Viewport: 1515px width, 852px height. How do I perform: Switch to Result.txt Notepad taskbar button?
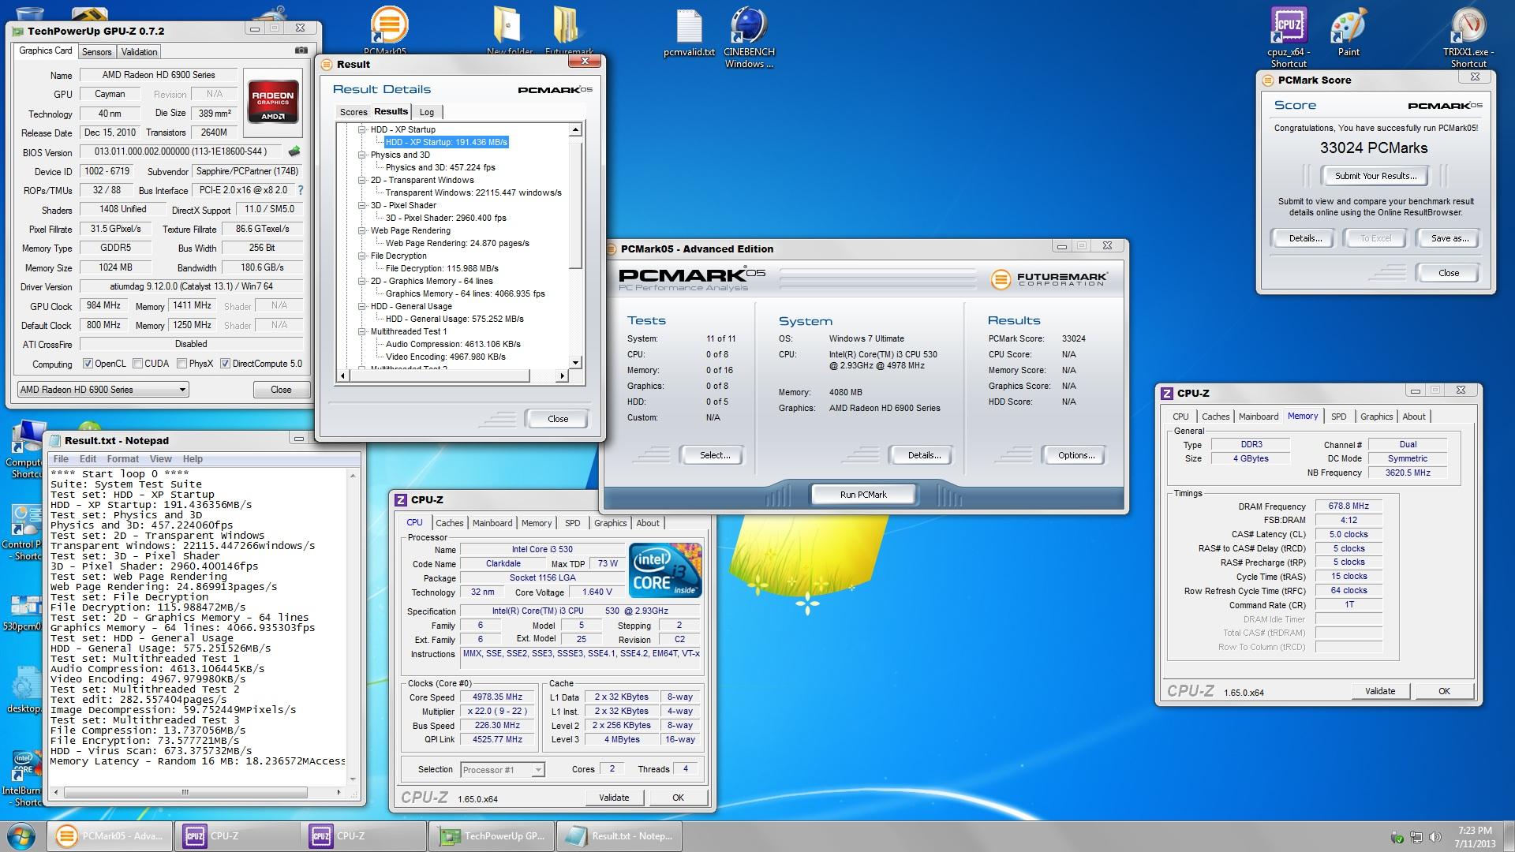(x=619, y=836)
